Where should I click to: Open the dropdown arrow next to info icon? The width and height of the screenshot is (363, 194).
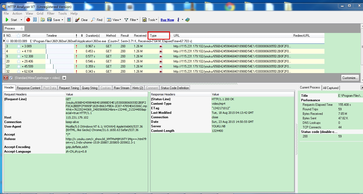click(182, 20)
